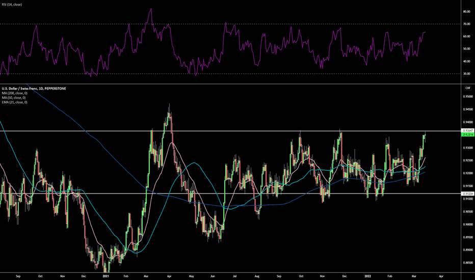The width and height of the screenshot is (475, 280).
Task: Select the EMA (21, close, 0) legend entry
Action: (x=15, y=102)
